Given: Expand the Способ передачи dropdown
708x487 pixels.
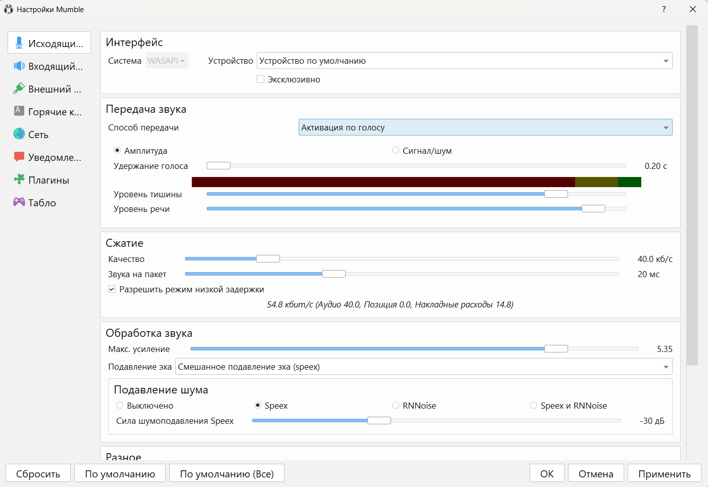Looking at the screenshot, I should (485, 127).
